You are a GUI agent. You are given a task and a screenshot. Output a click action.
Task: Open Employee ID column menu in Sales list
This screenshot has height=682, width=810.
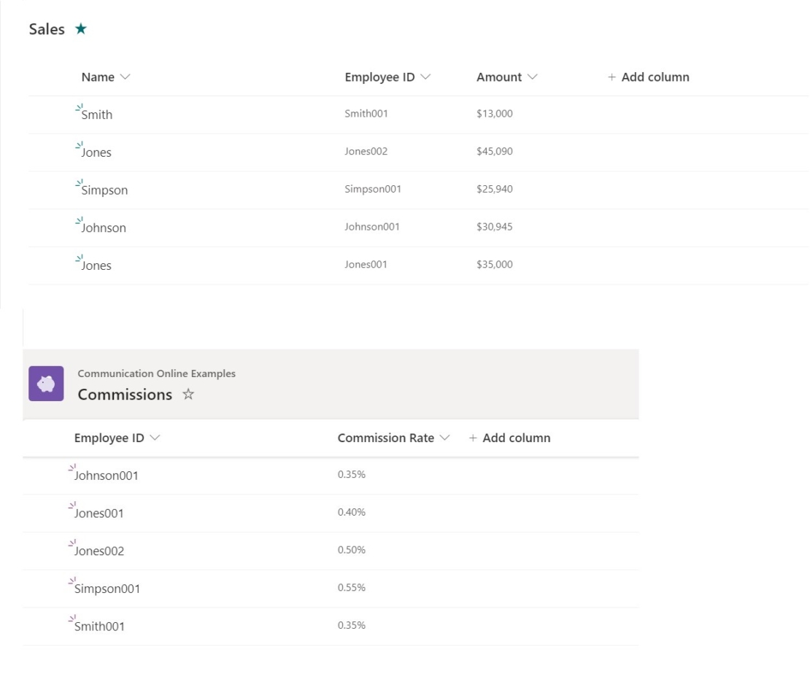[x=425, y=77]
